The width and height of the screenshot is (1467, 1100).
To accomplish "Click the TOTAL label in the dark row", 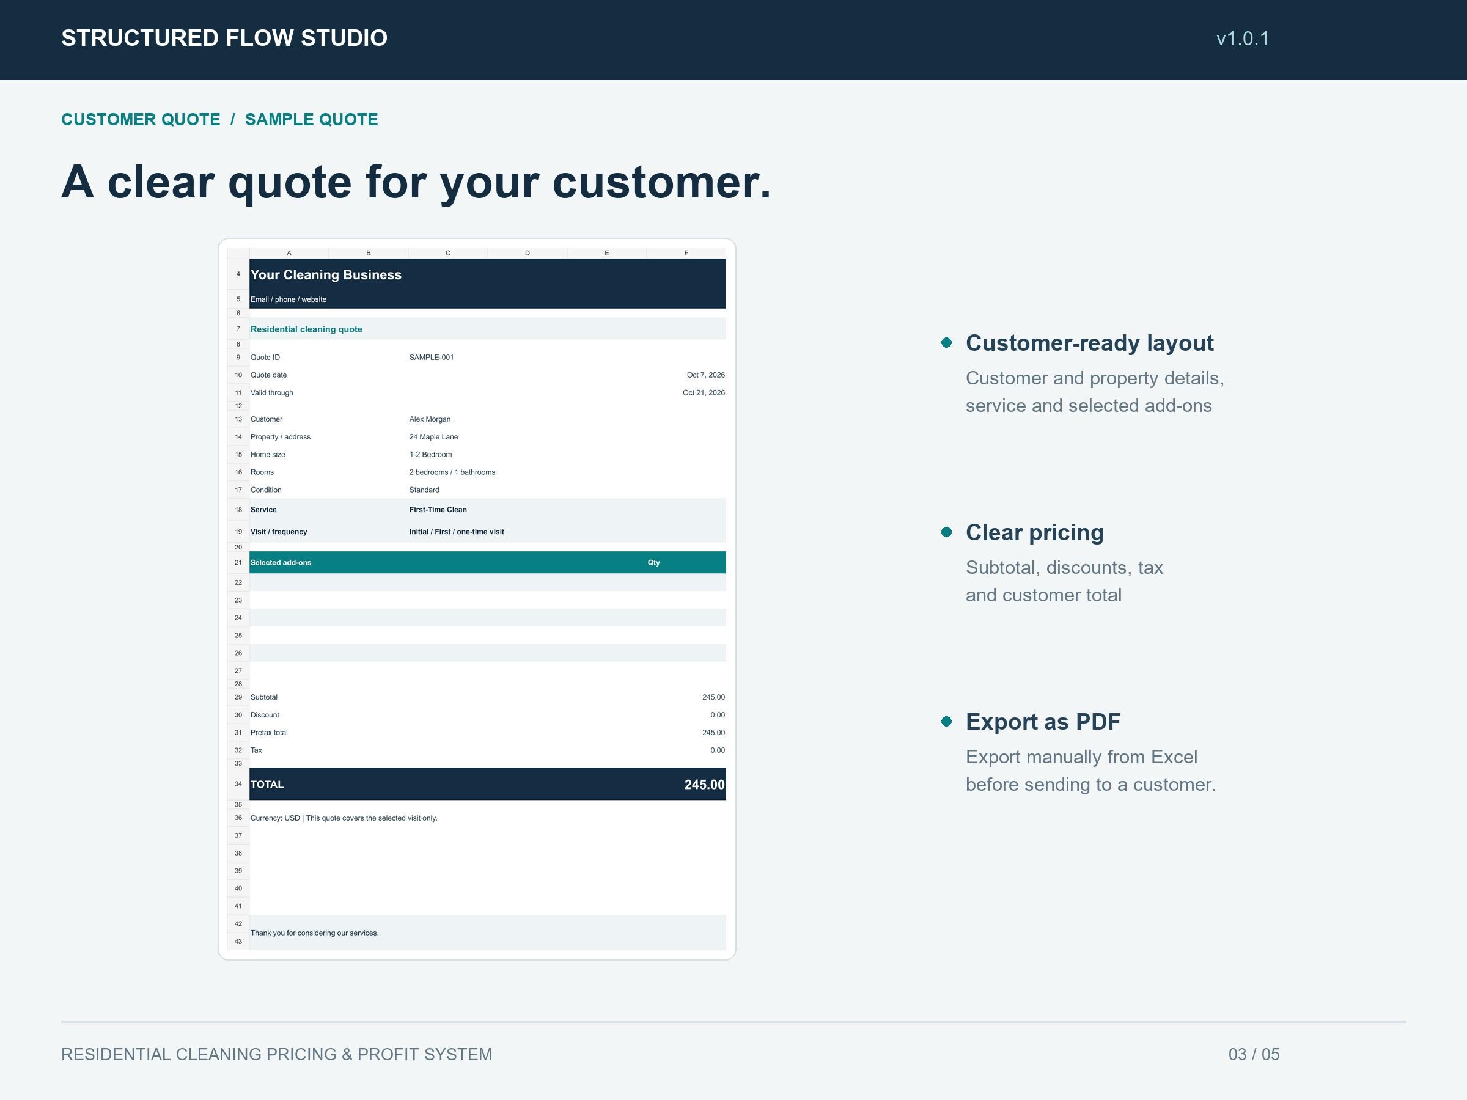I will pos(267,785).
